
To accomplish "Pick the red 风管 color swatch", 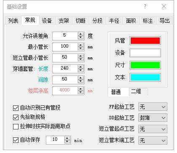I will pyautogui.click(x=145, y=41).
